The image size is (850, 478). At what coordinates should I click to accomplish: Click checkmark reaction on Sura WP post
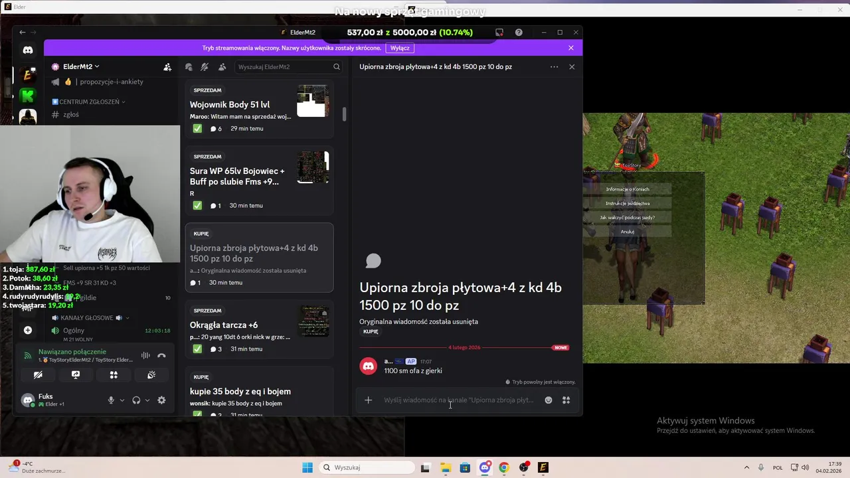coord(197,206)
